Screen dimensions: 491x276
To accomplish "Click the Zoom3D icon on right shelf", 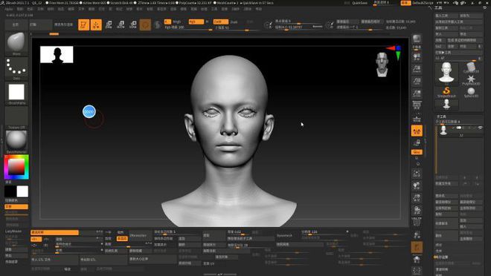I will (x=417, y=198).
